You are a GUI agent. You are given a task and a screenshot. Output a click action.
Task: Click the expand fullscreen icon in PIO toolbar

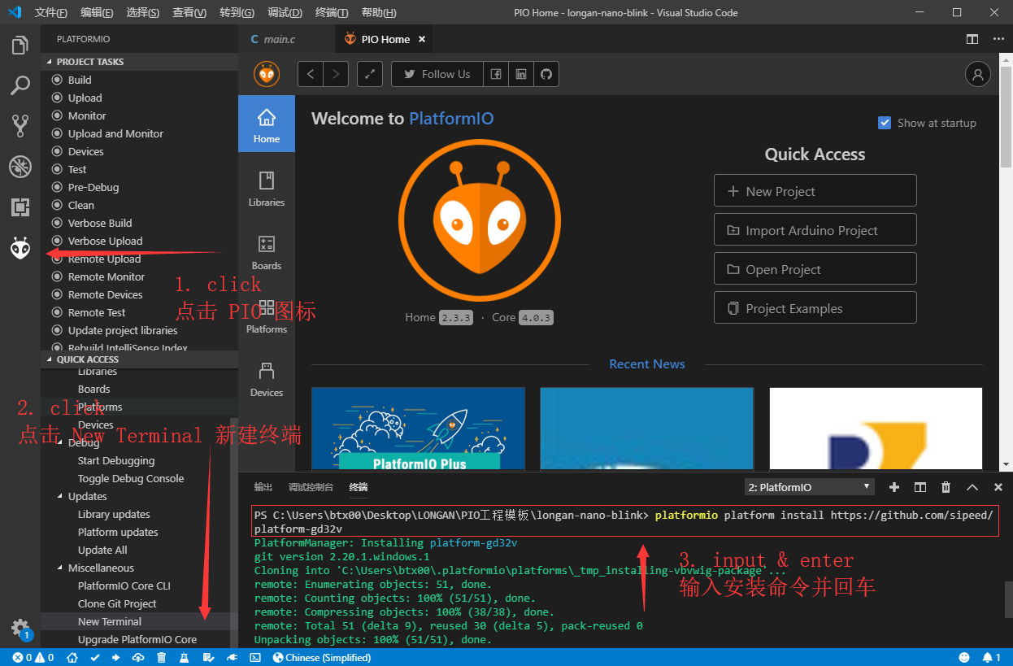coord(370,74)
